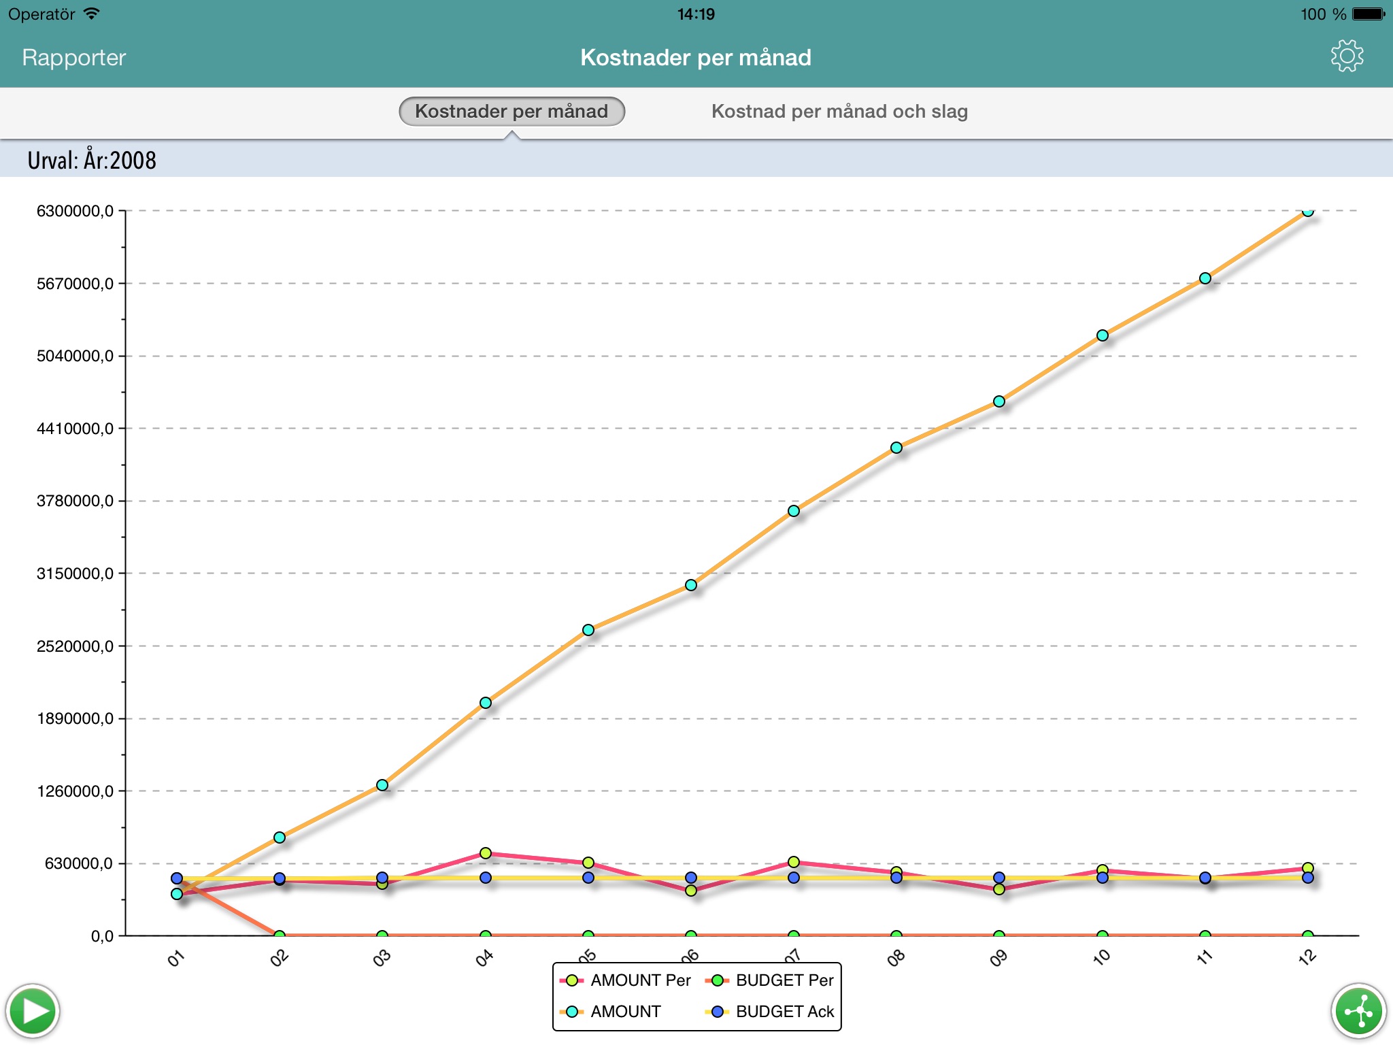Tap the AMOUNT Per low point at month 06
The width and height of the screenshot is (1393, 1045).
690,891
